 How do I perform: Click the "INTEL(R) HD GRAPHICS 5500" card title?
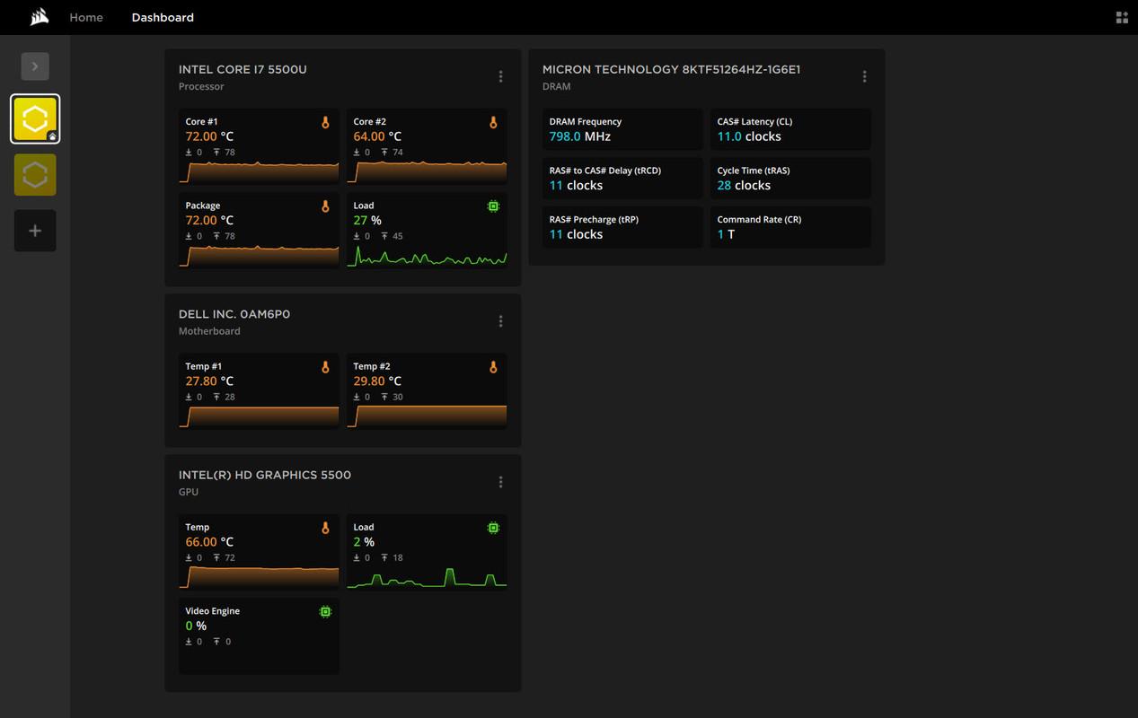tap(265, 475)
